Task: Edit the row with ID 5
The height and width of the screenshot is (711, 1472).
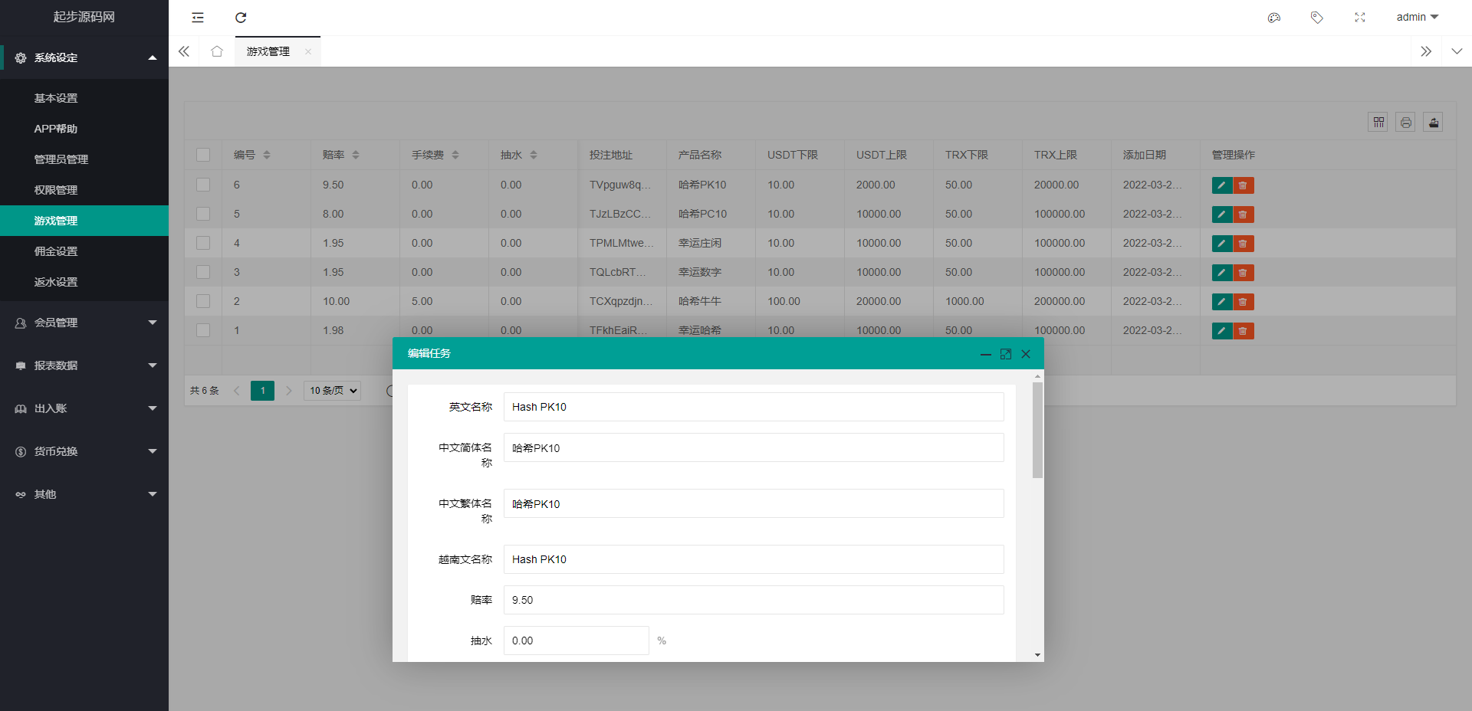Action: coord(1222,215)
